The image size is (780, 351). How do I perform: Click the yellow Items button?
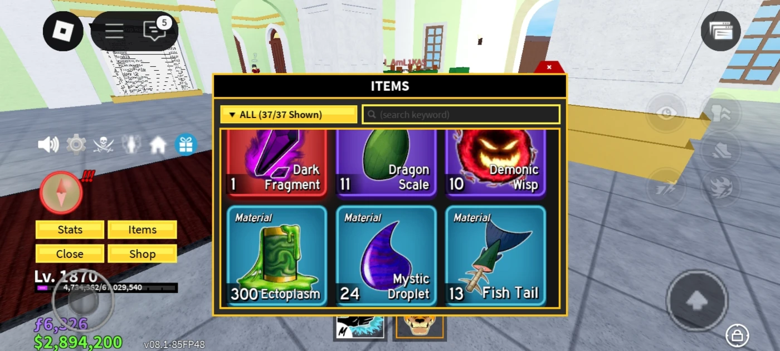[x=142, y=230]
